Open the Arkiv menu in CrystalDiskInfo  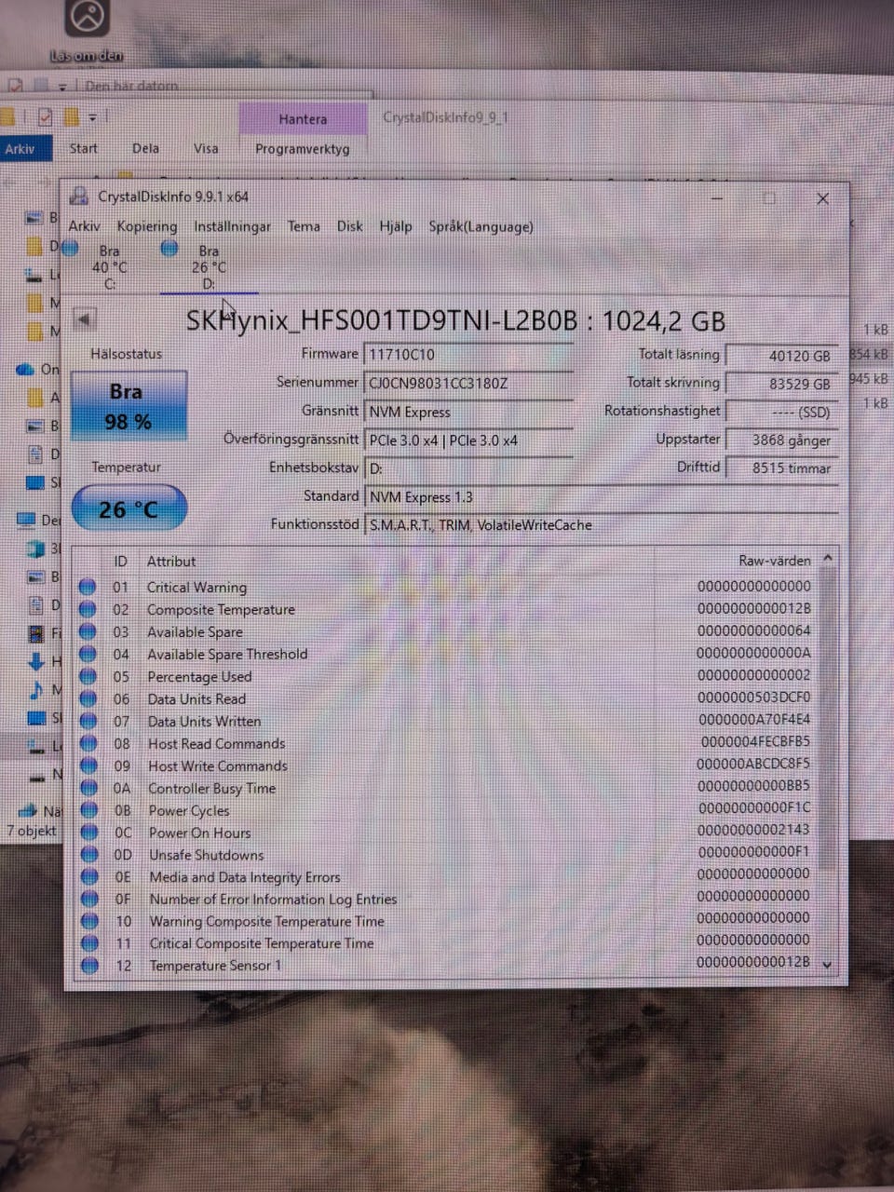pos(84,226)
